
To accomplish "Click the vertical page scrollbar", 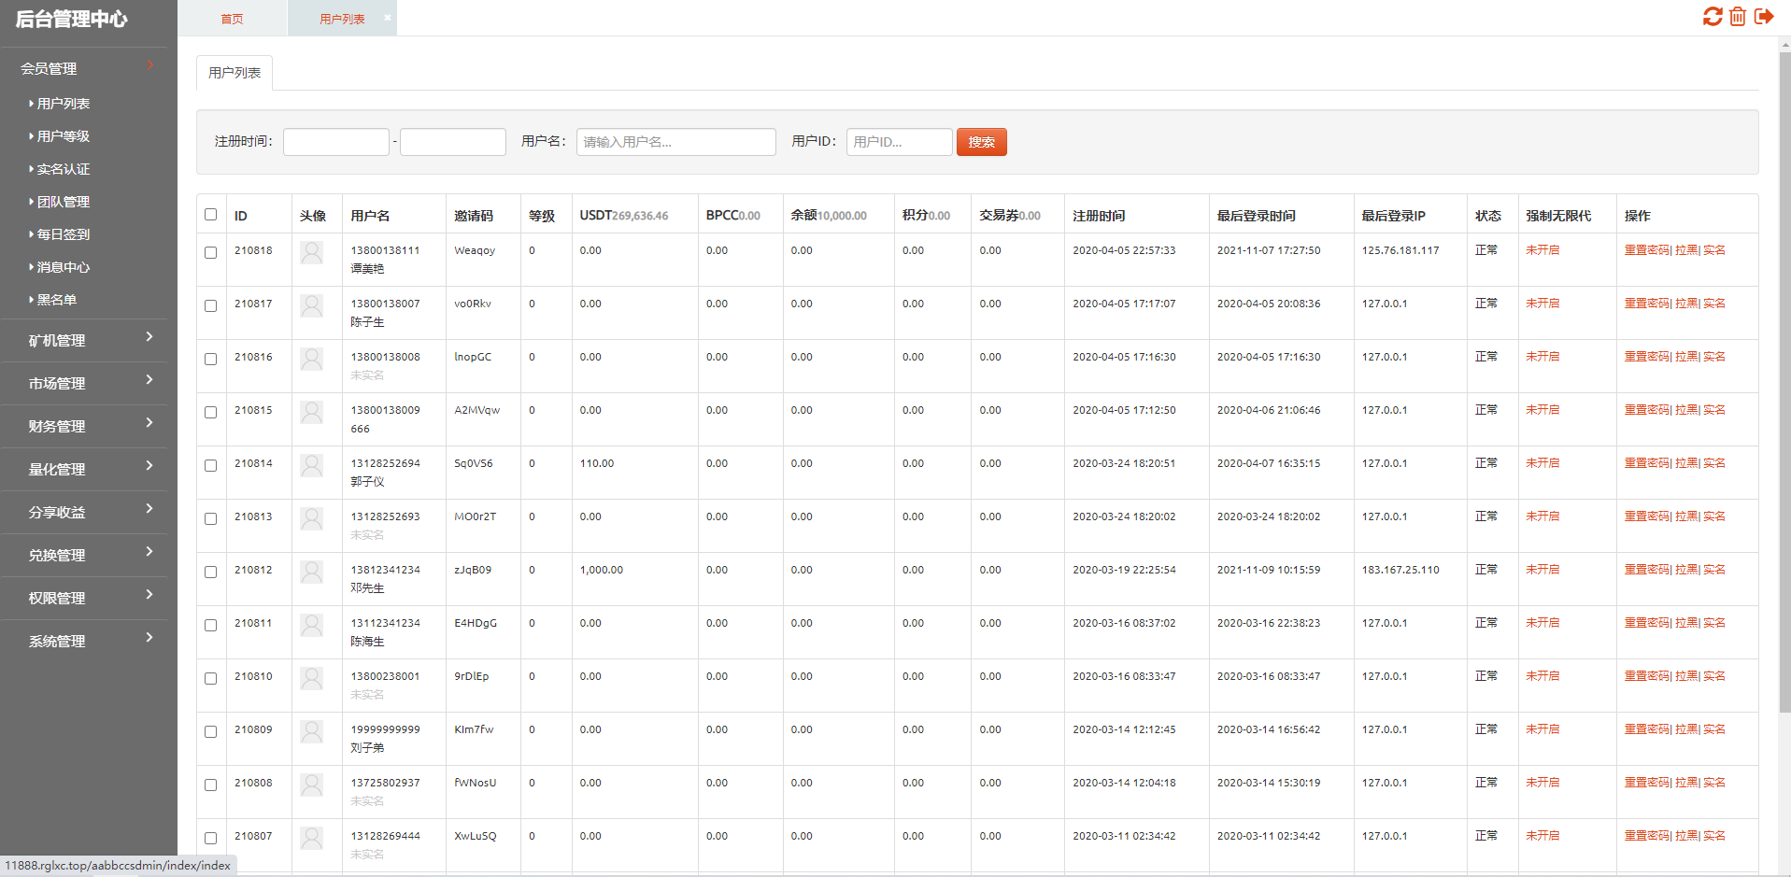I will [x=1784, y=374].
